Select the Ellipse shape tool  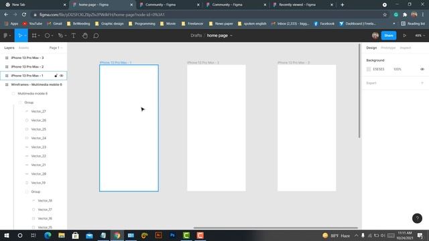point(47,35)
